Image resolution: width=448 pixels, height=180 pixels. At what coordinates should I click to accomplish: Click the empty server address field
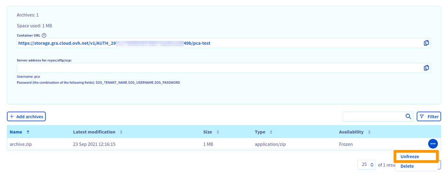pos(218,68)
